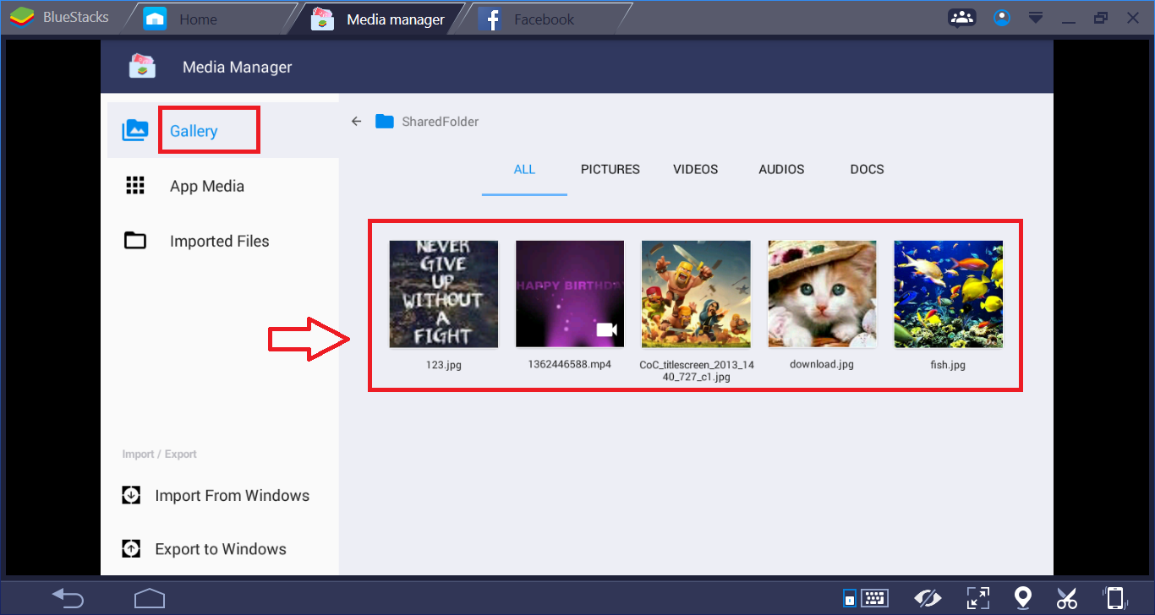This screenshot has width=1155, height=615.
Task: Click the 1362446588.mp4 file name
Action: [570, 365]
